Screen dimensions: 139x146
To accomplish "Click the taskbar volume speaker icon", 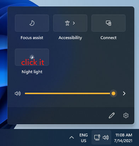I will 106,137.
